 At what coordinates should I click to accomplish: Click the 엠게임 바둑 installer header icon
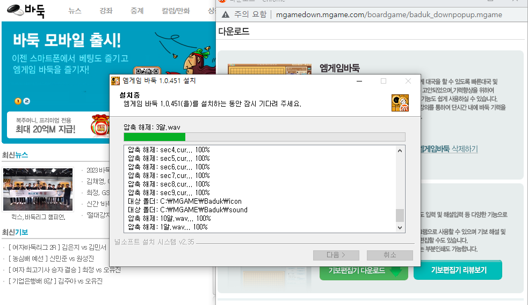pyautogui.click(x=400, y=103)
